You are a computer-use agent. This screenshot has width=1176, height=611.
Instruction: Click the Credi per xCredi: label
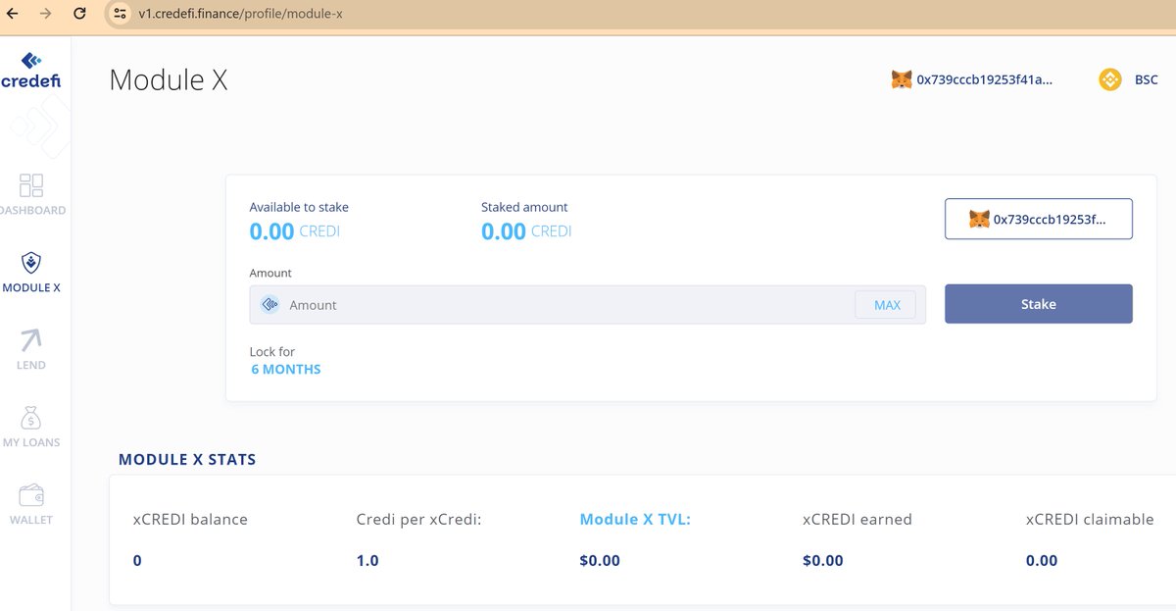click(x=418, y=520)
